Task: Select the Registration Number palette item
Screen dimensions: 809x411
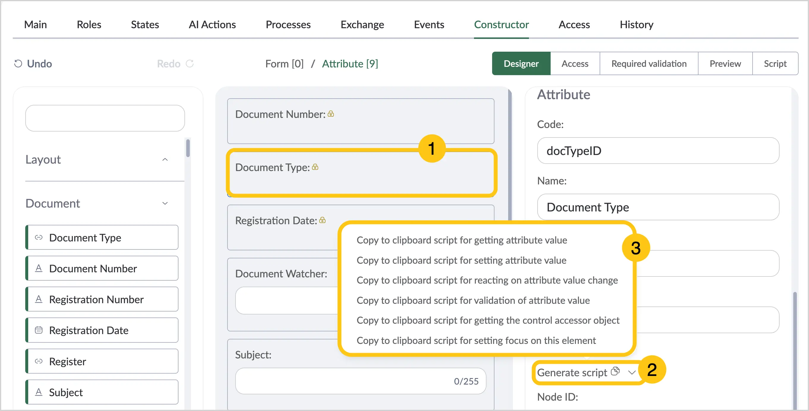Action: [102, 299]
